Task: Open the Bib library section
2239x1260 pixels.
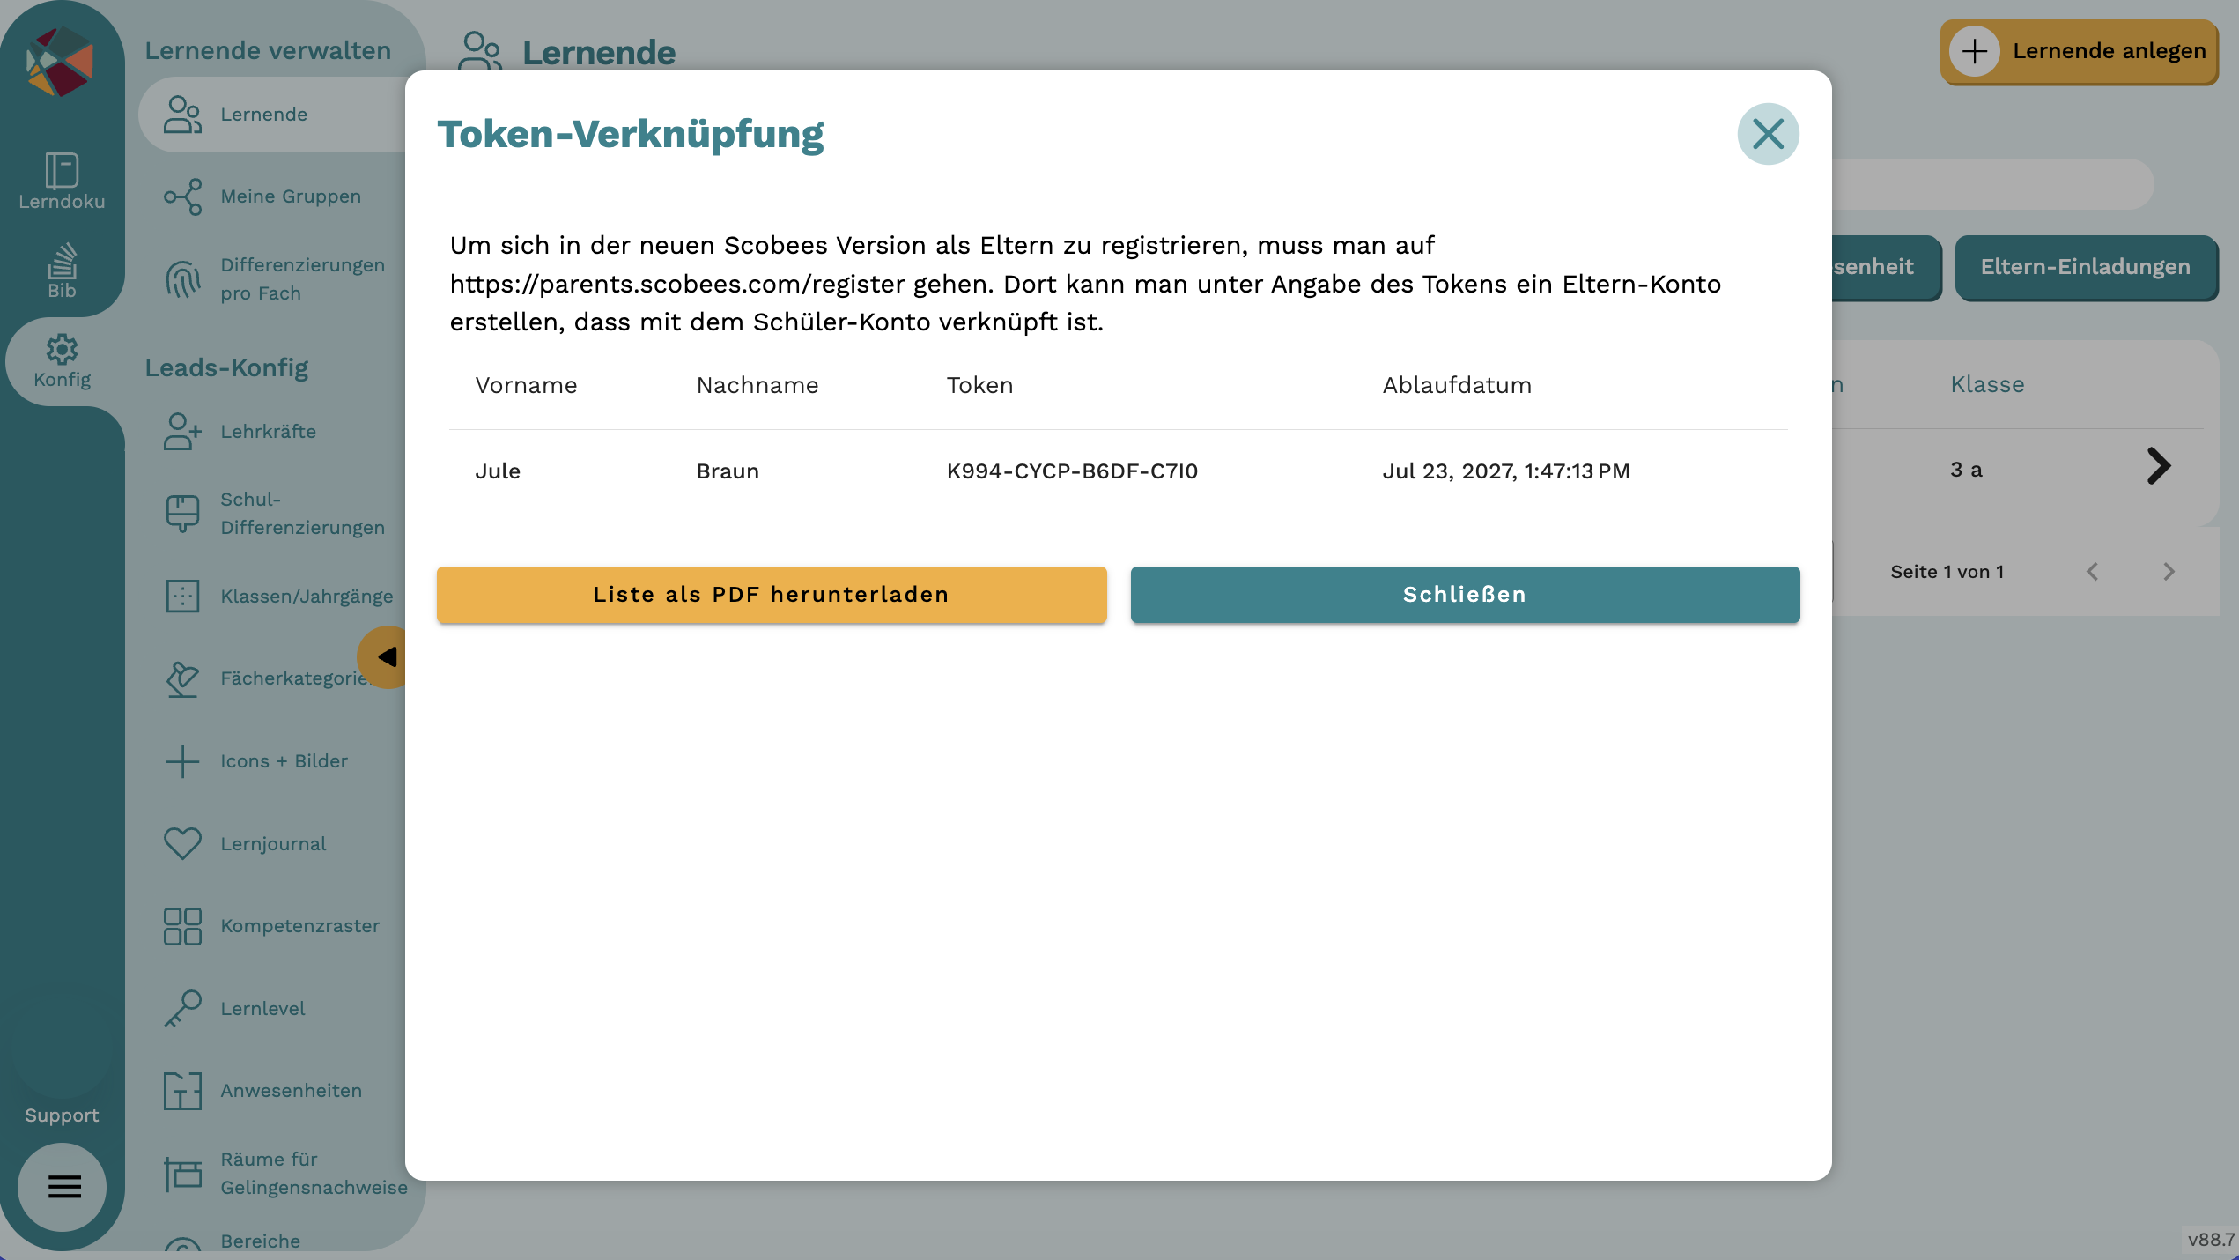Action: 62,271
